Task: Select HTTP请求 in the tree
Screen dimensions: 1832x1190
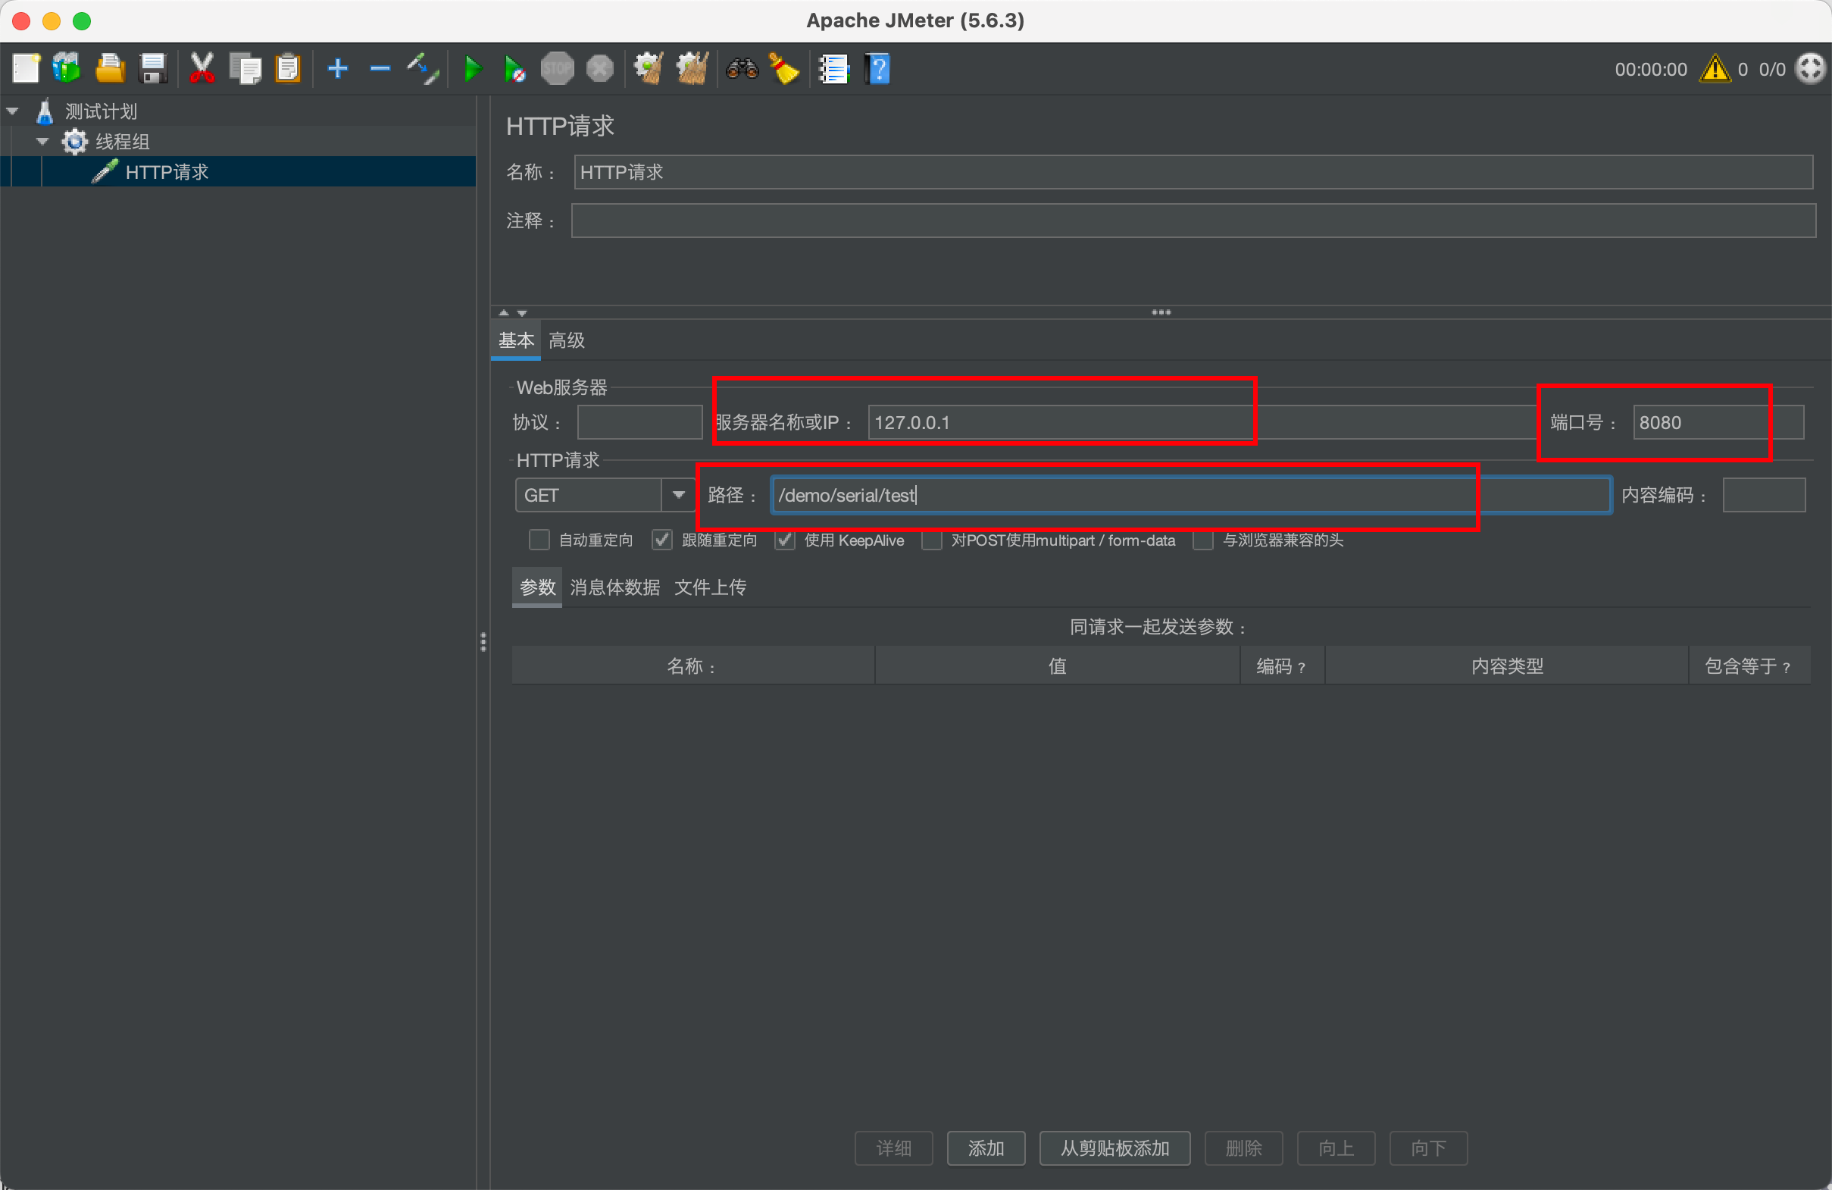Action: click(x=167, y=172)
